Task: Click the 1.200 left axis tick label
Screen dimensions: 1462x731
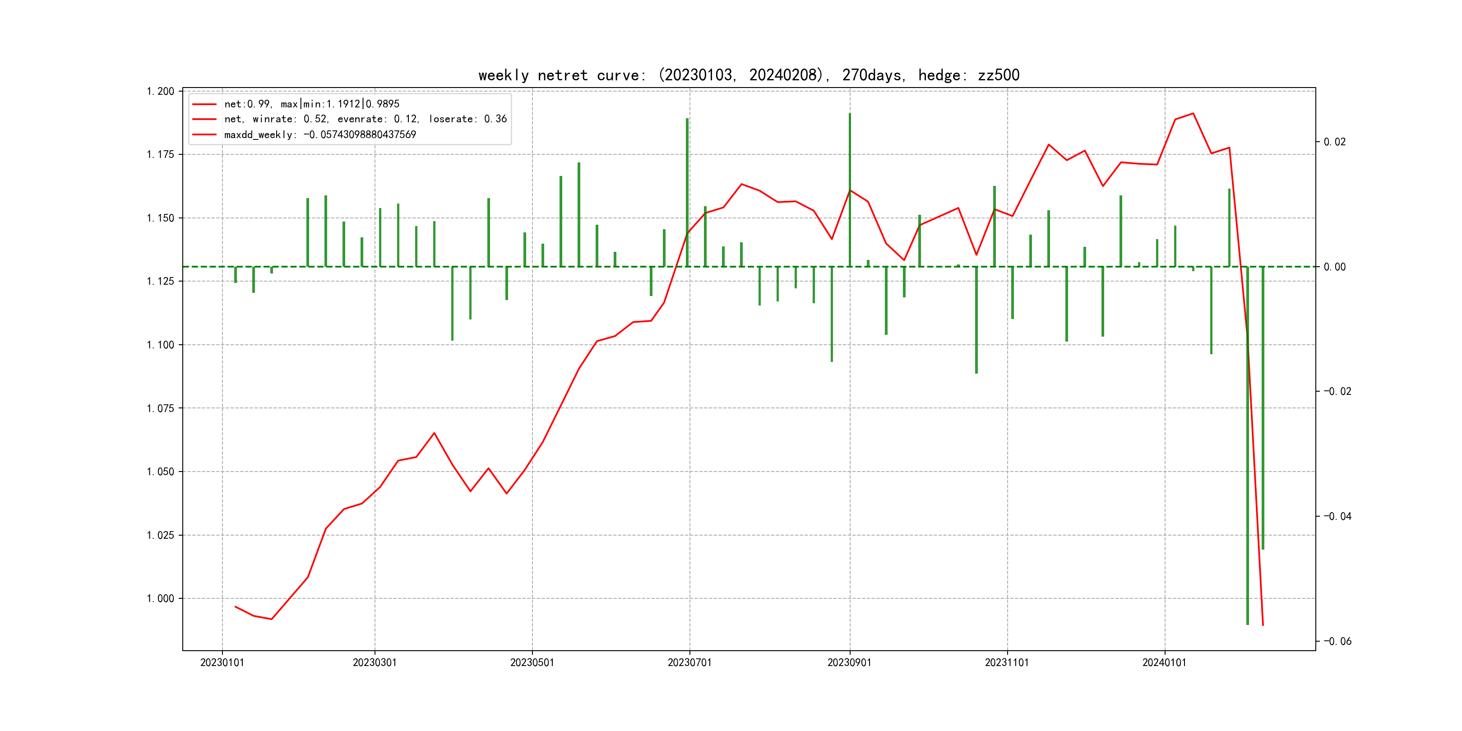Action: click(161, 91)
